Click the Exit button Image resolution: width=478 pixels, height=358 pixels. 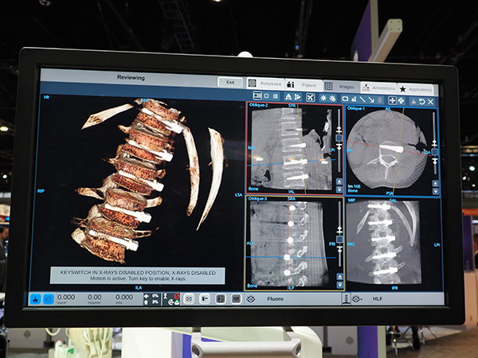[x=229, y=82]
